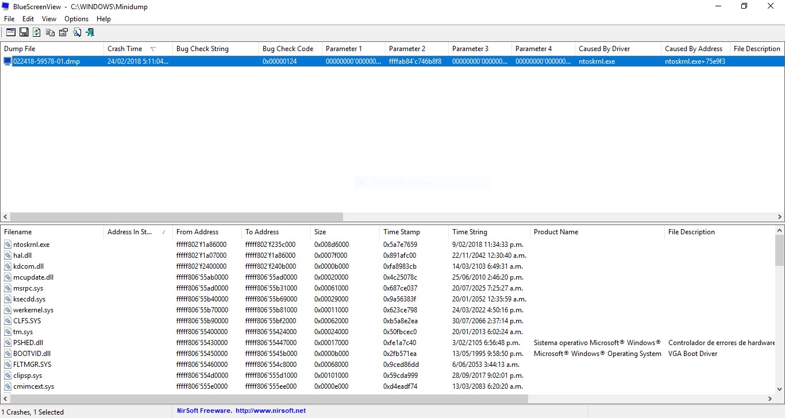The width and height of the screenshot is (785, 418).
Task: Click the Find magnifier toolbar icon
Action: pyautogui.click(x=76, y=32)
